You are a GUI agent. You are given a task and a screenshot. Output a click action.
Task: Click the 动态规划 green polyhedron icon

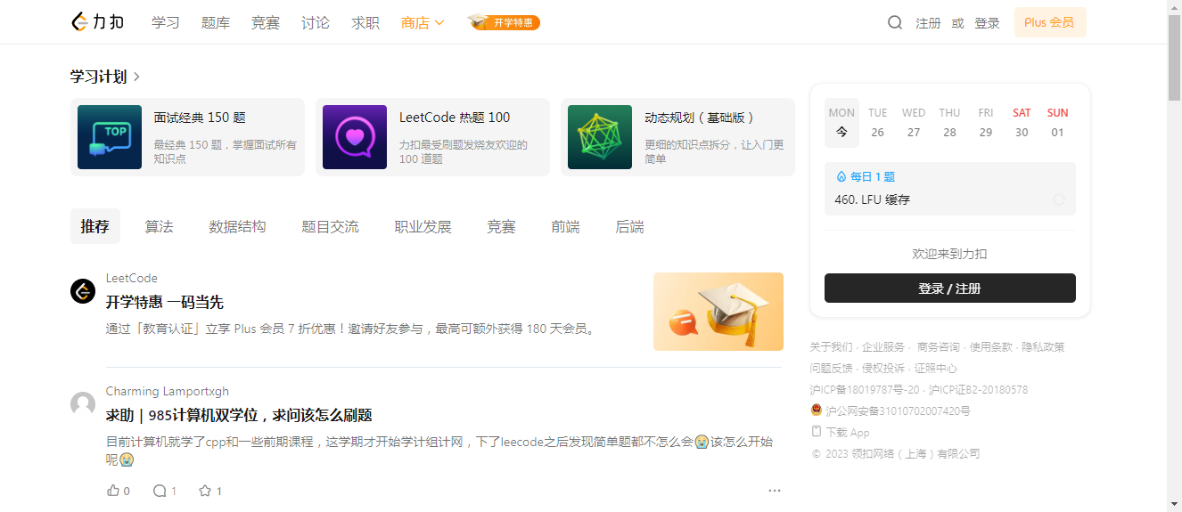[600, 137]
